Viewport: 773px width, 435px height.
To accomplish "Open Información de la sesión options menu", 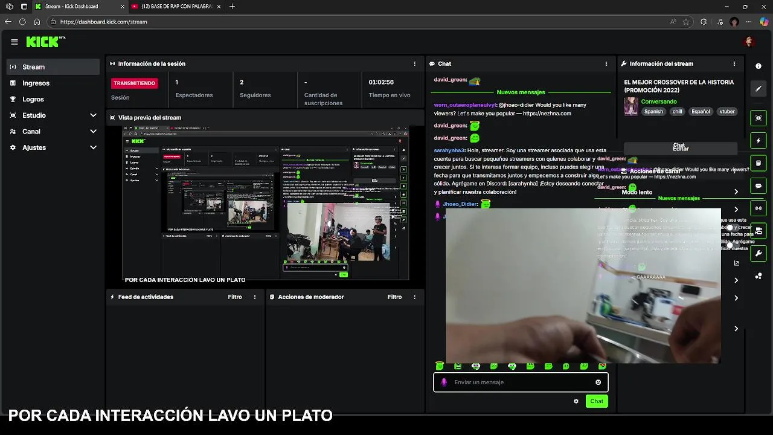I will point(414,63).
